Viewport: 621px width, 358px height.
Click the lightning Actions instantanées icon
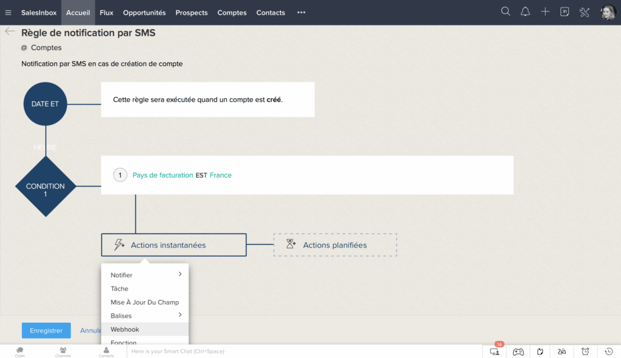pyautogui.click(x=119, y=245)
